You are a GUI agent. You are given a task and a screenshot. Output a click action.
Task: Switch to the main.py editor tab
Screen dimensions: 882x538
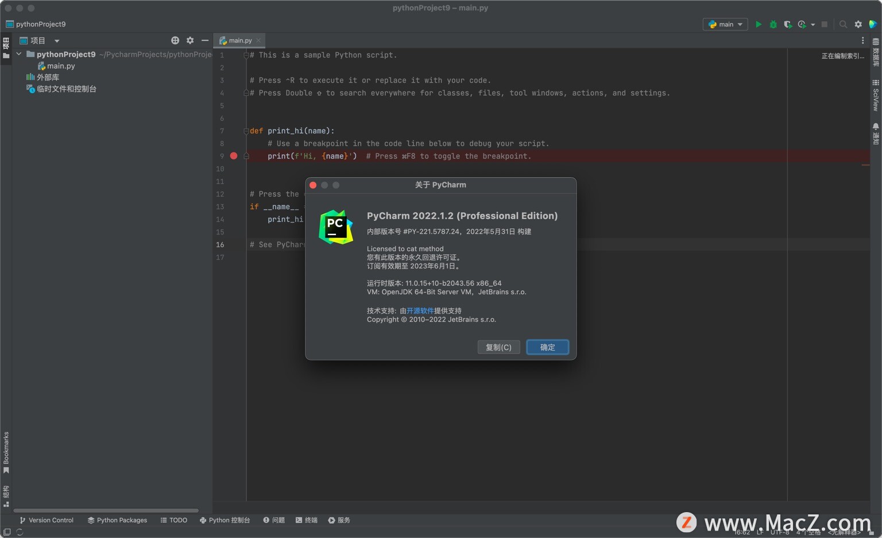240,40
